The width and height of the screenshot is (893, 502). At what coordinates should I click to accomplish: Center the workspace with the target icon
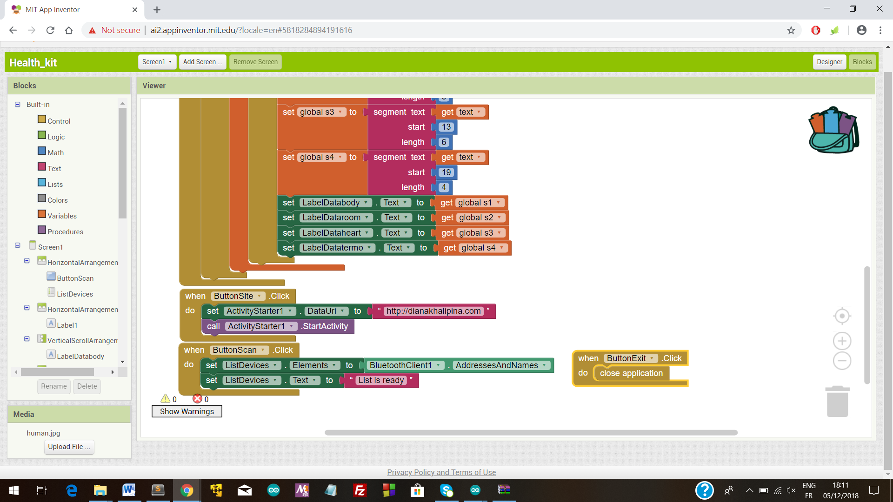click(842, 316)
